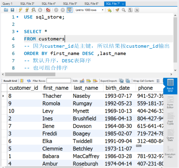The width and height of the screenshot is (179, 168).
Task: Sort results by the birth_date column header
Action: tap(118, 88)
